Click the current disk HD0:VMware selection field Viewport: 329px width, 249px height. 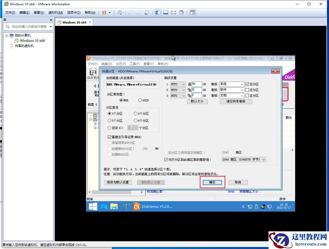click(131, 85)
